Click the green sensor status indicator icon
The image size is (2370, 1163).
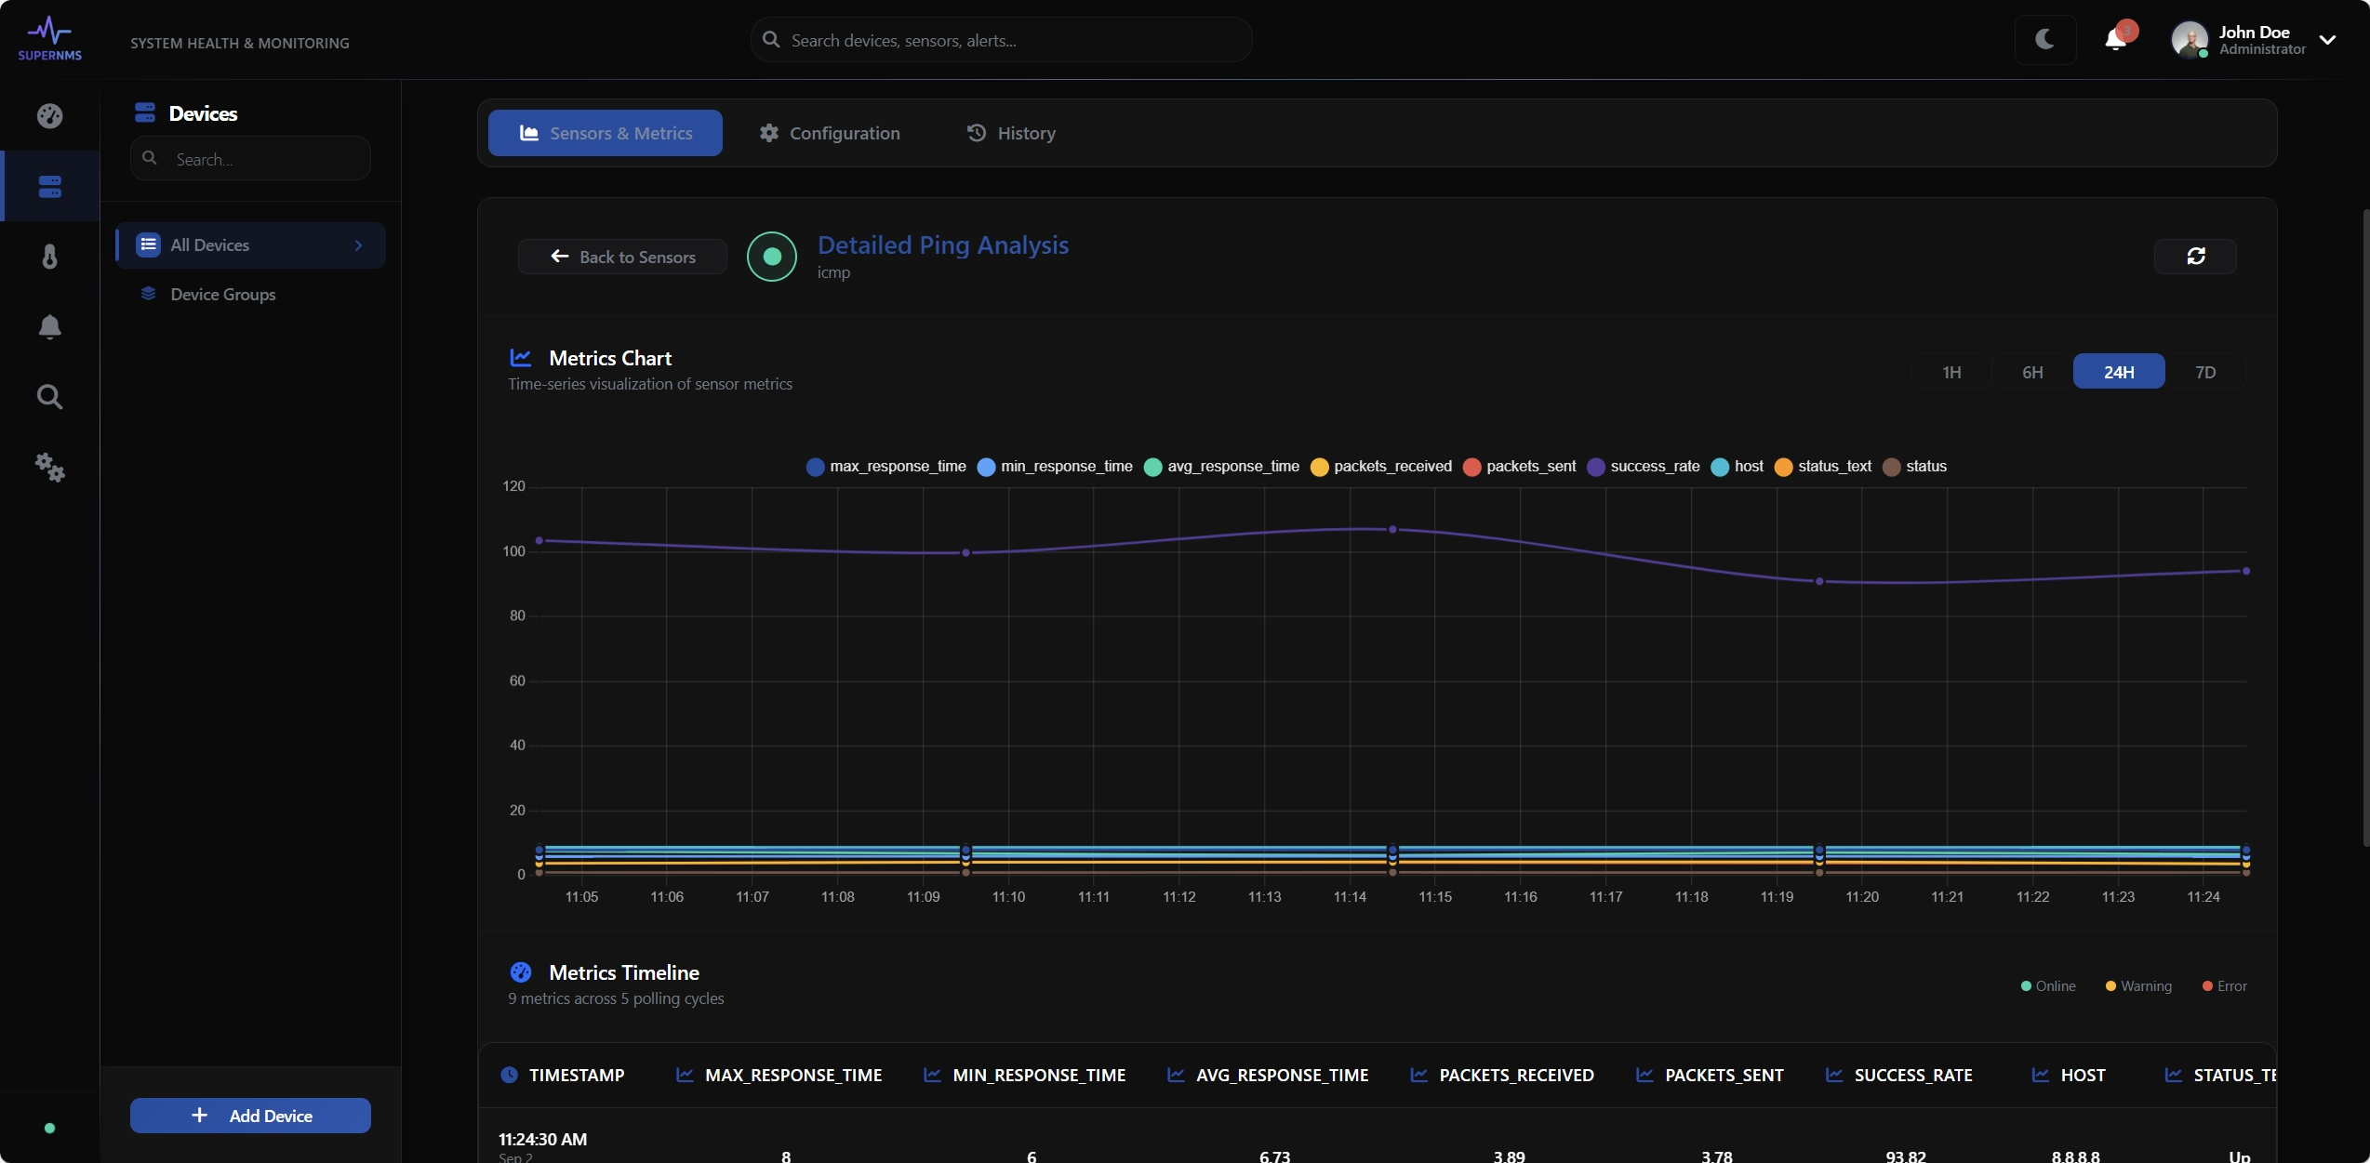pos(771,257)
